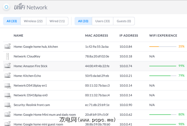Click the 80% WiFi experience bar
Image resolution: width=187 pixels, height=126 pixels.
(163, 115)
